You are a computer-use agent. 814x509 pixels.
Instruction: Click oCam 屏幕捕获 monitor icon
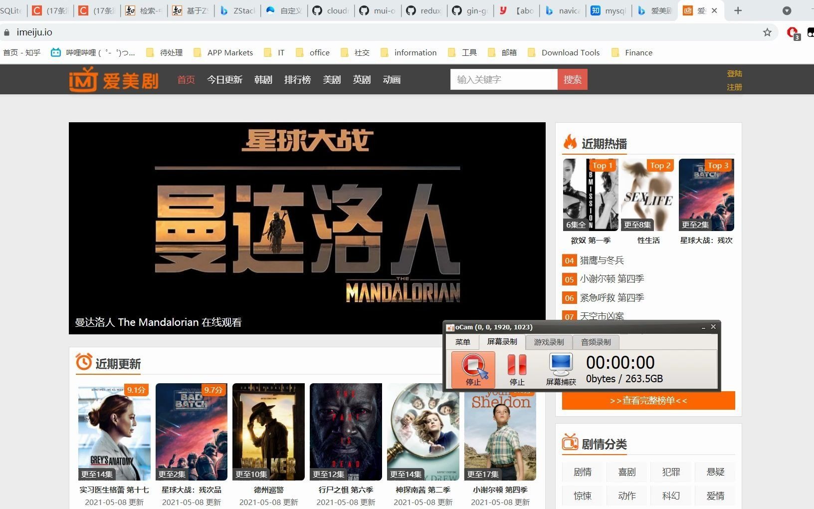[561, 365]
